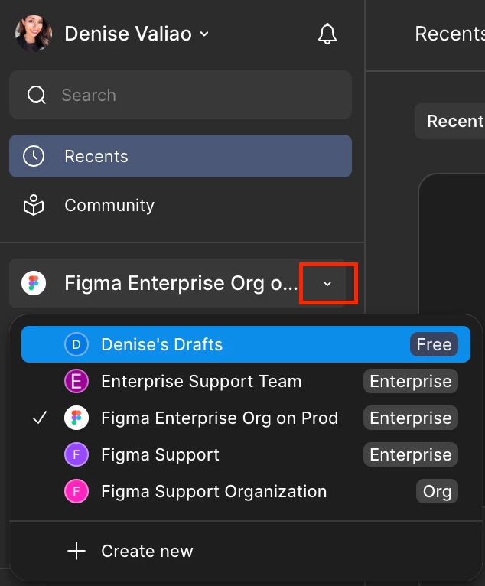Viewport: 485px width, 586px height.
Task: Click pink F avatar for Figma Support Organization
Action: coord(76,491)
